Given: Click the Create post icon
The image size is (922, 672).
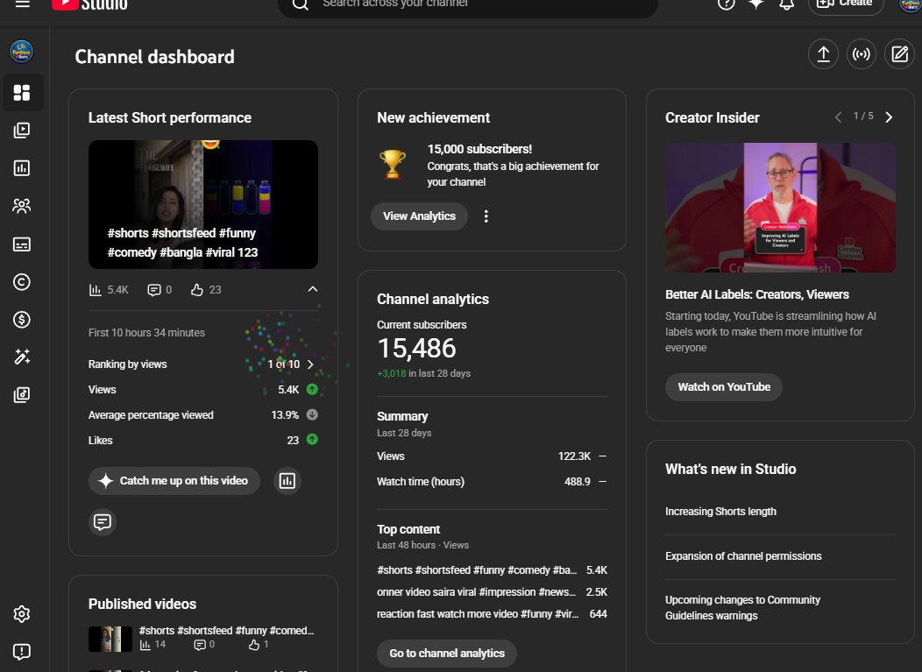Looking at the screenshot, I should click(x=900, y=54).
